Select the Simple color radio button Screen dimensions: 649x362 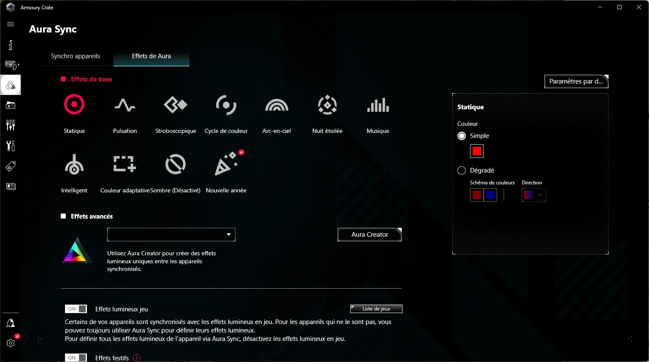pos(462,136)
